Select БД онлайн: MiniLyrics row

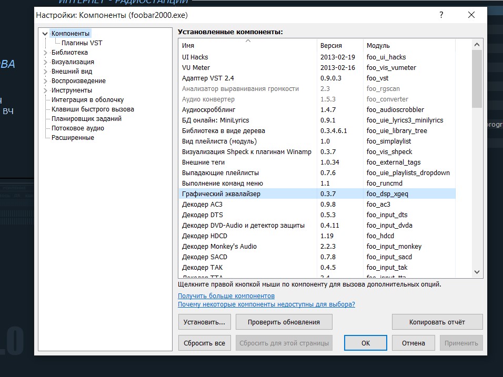click(x=317, y=120)
